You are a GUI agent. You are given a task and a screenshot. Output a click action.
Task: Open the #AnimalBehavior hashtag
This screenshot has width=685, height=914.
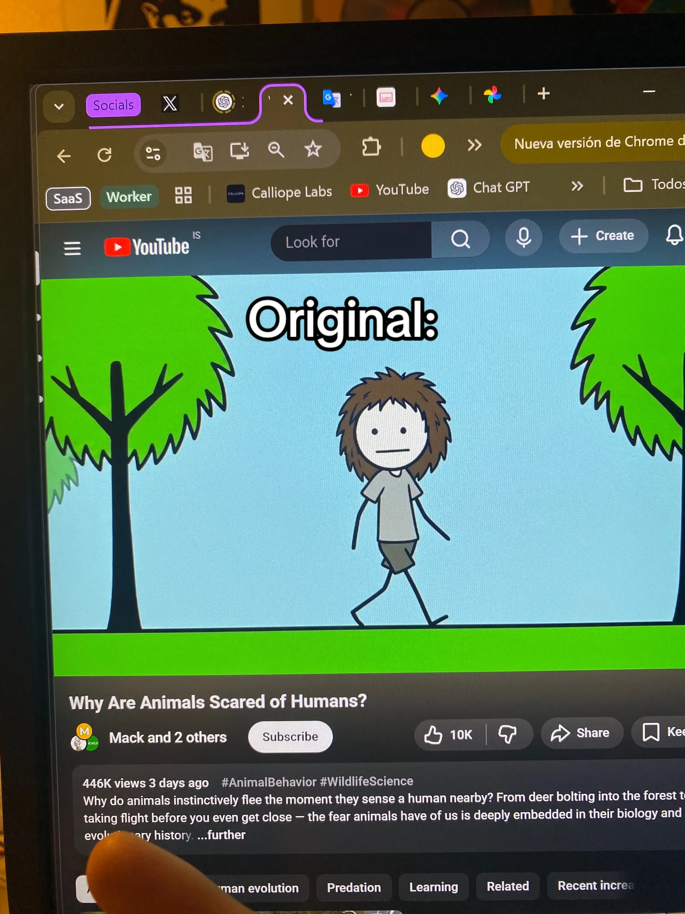point(269,782)
